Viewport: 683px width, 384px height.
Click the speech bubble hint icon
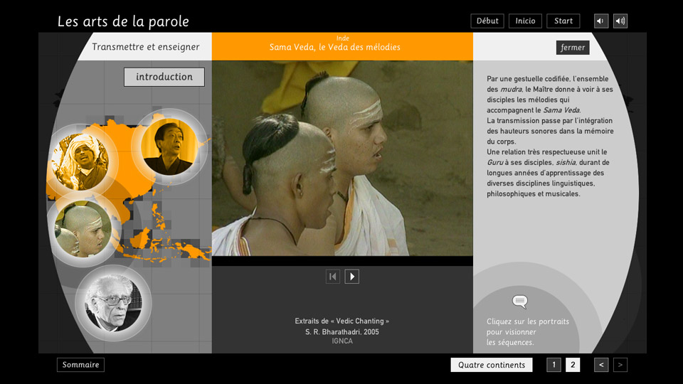coord(519,302)
